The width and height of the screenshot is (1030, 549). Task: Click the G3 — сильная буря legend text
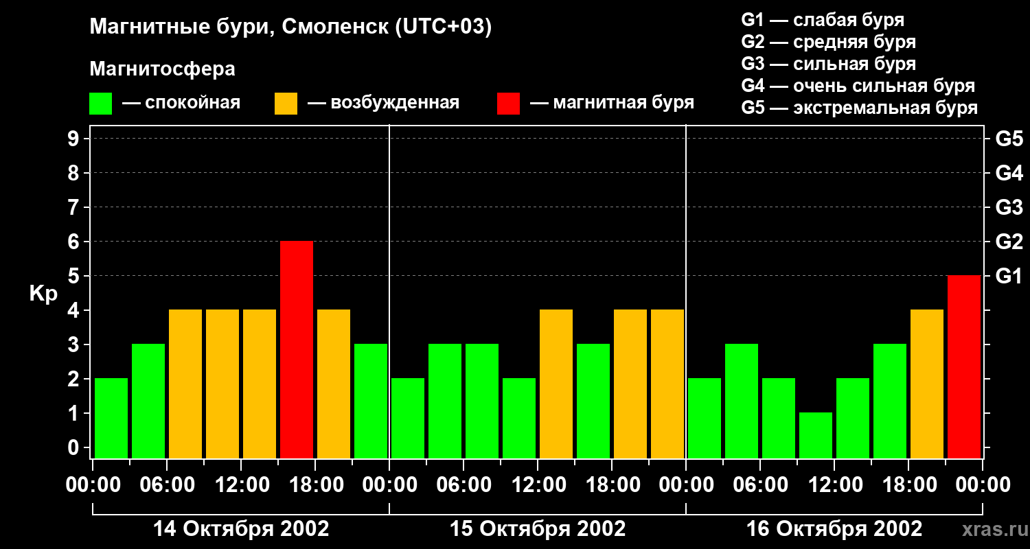pos(829,64)
